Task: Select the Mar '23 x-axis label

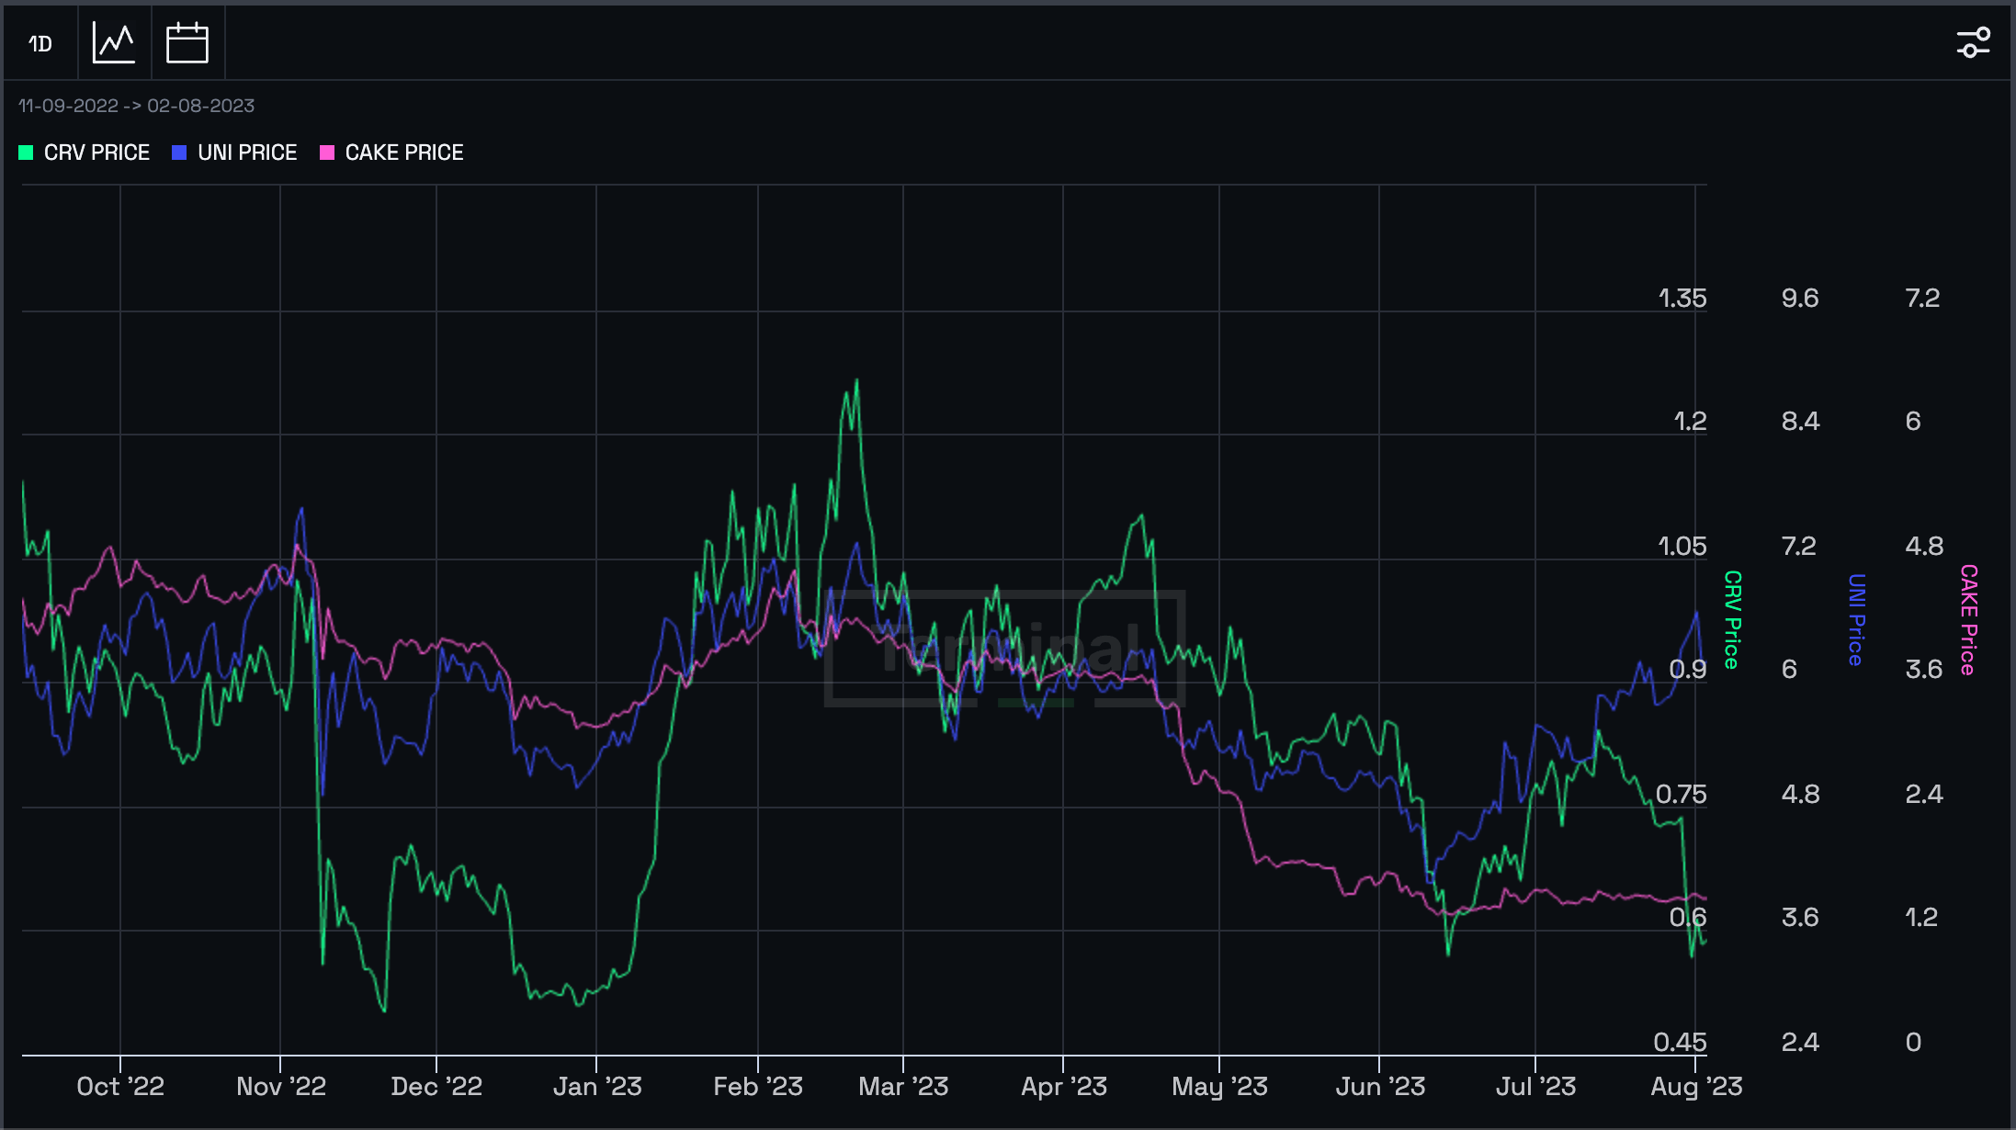Action: (903, 1087)
